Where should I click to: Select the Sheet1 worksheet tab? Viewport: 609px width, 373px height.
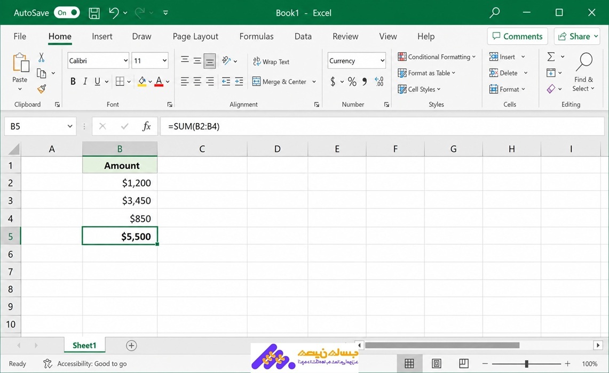coord(84,345)
